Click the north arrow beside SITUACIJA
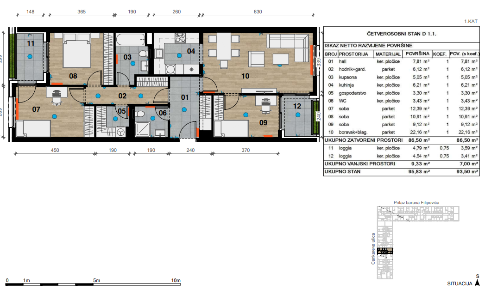This screenshot has width=491, height=289. (477, 283)
